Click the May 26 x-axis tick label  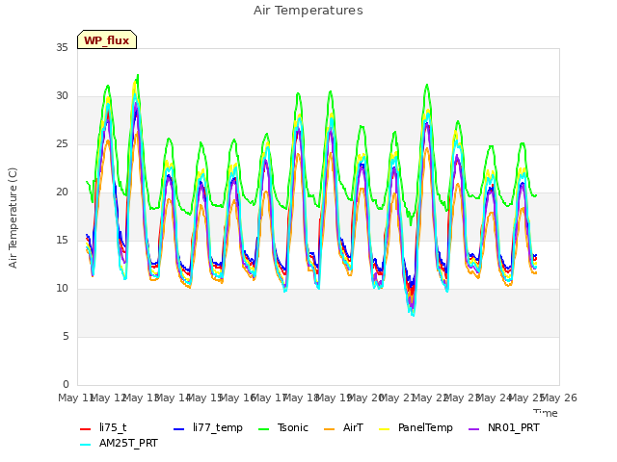559,398
